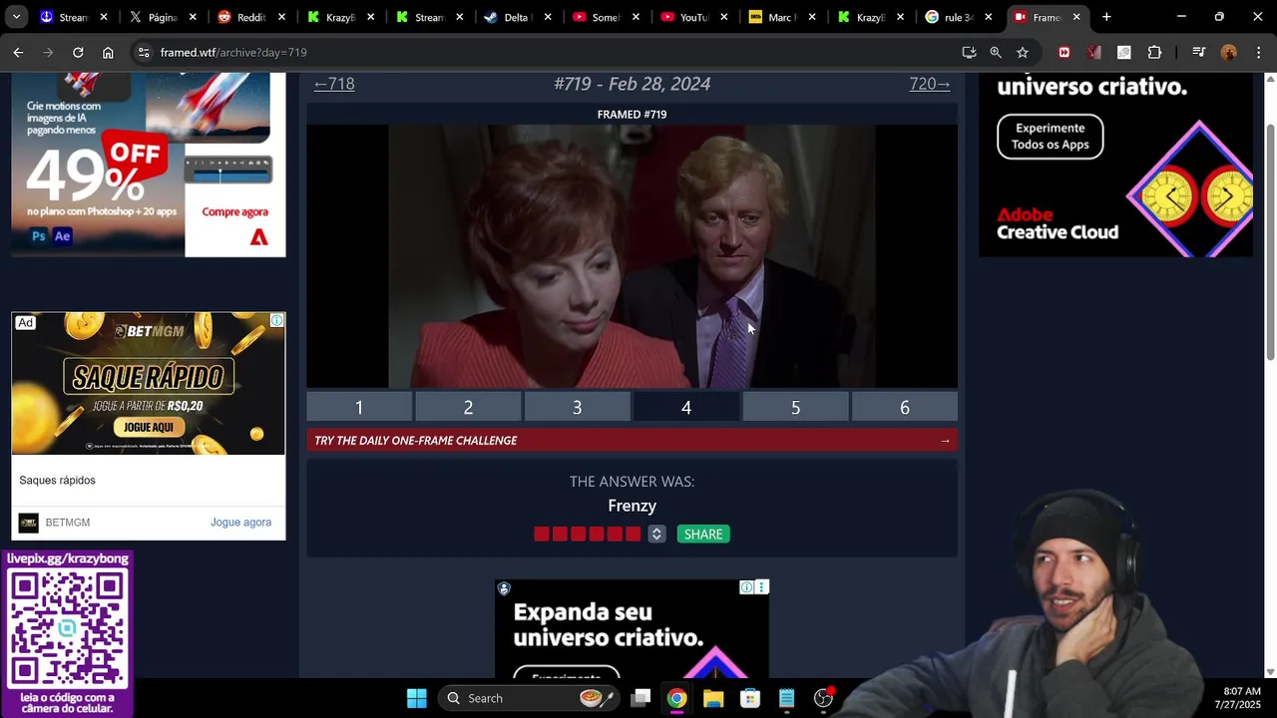Image resolution: width=1277 pixels, height=718 pixels.
Task: Toggle the share format selector beside SHARE
Action: tap(656, 535)
